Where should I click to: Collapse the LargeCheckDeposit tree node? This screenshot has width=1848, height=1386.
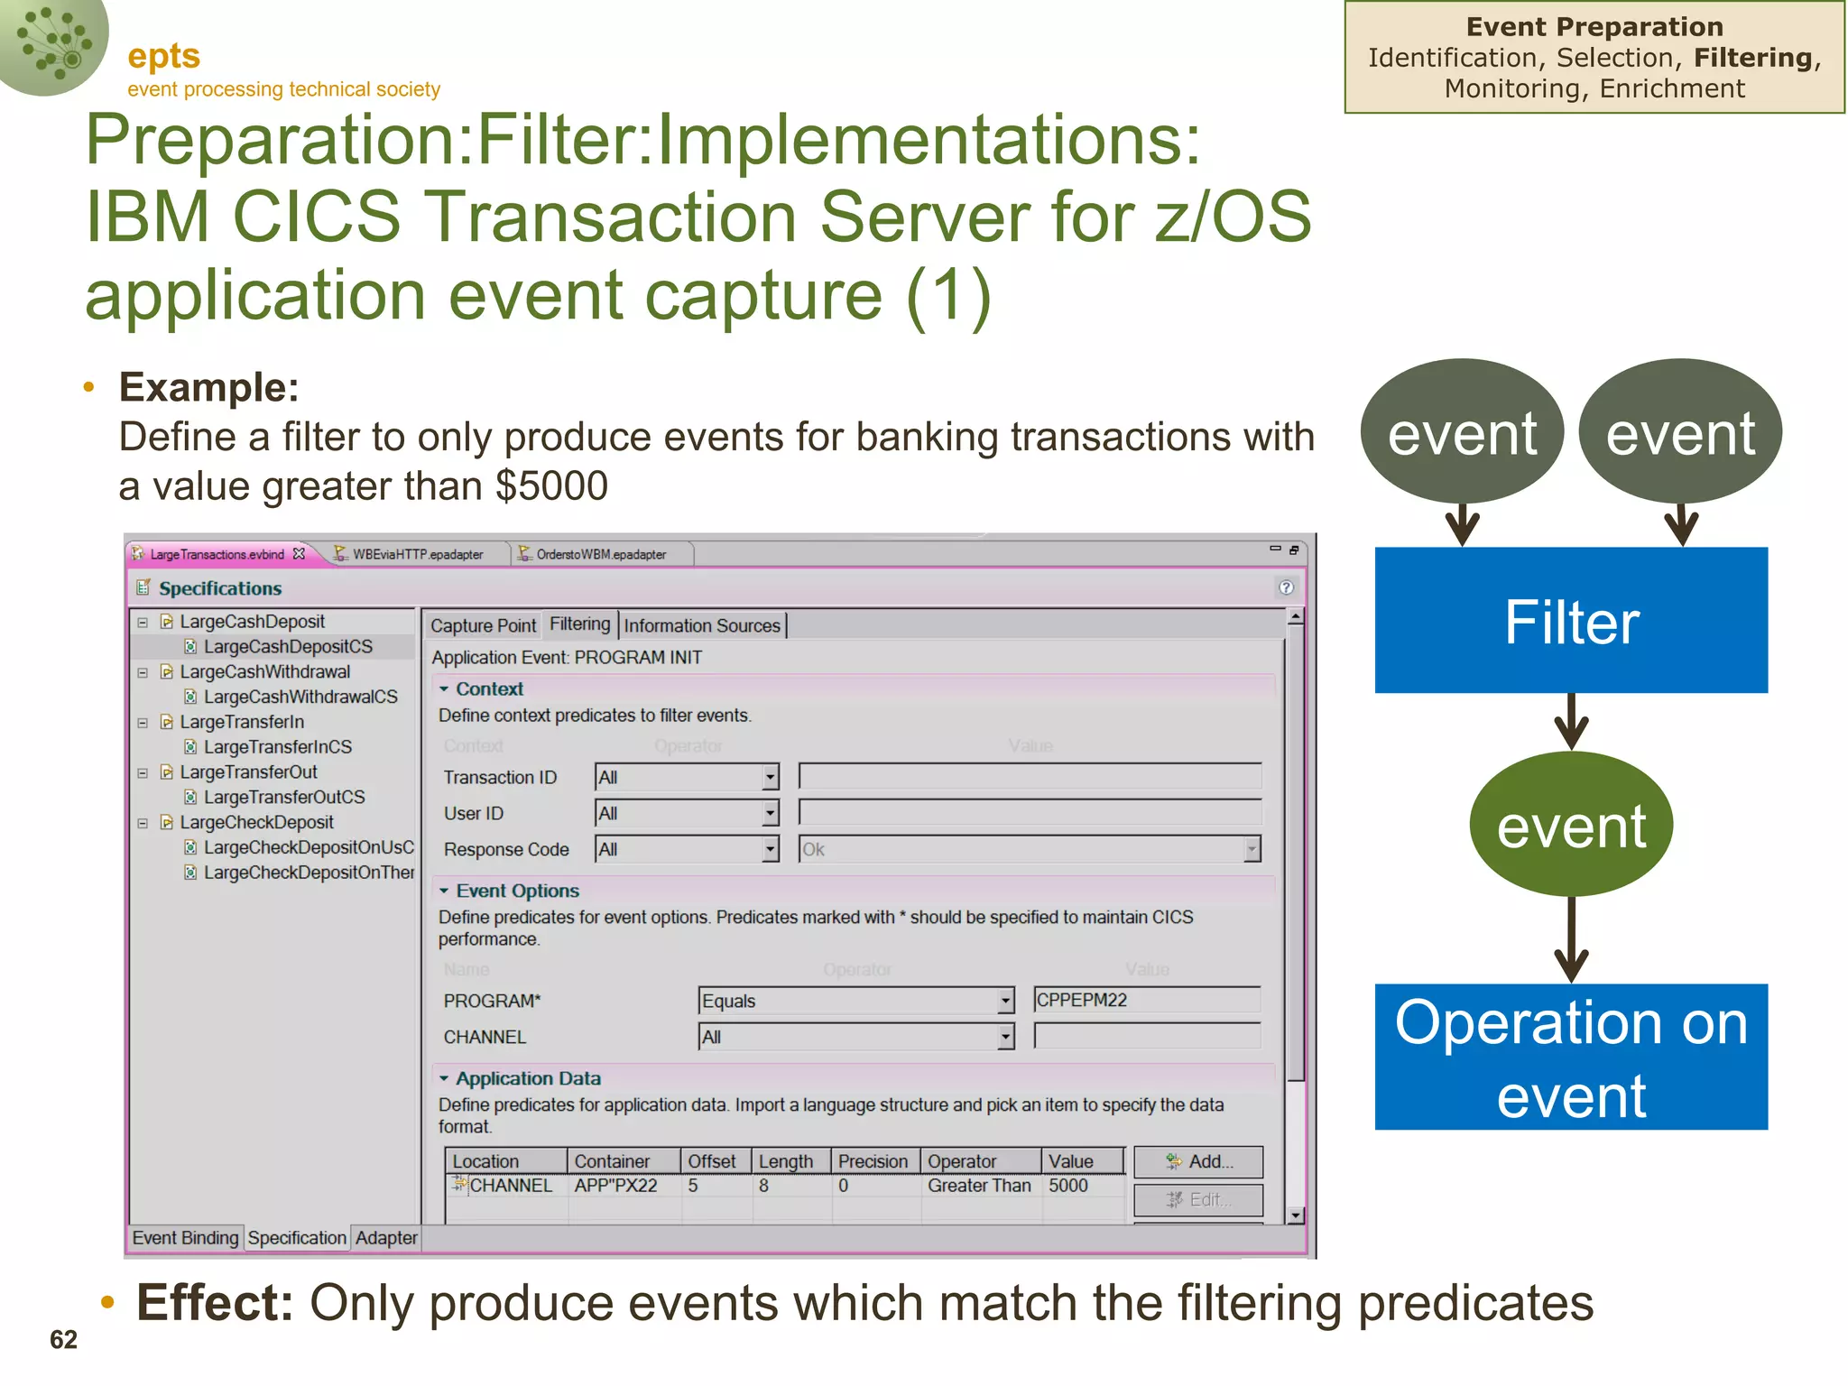point(143,823)
